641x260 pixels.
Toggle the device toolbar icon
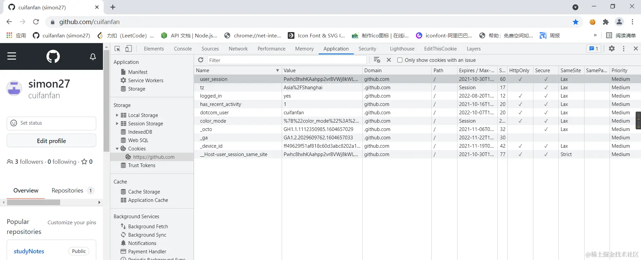pyautogui.click(x=128, y=49)
